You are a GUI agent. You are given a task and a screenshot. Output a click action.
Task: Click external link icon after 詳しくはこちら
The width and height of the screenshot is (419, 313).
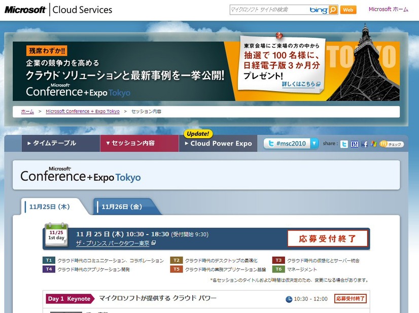tap(318, 84)
